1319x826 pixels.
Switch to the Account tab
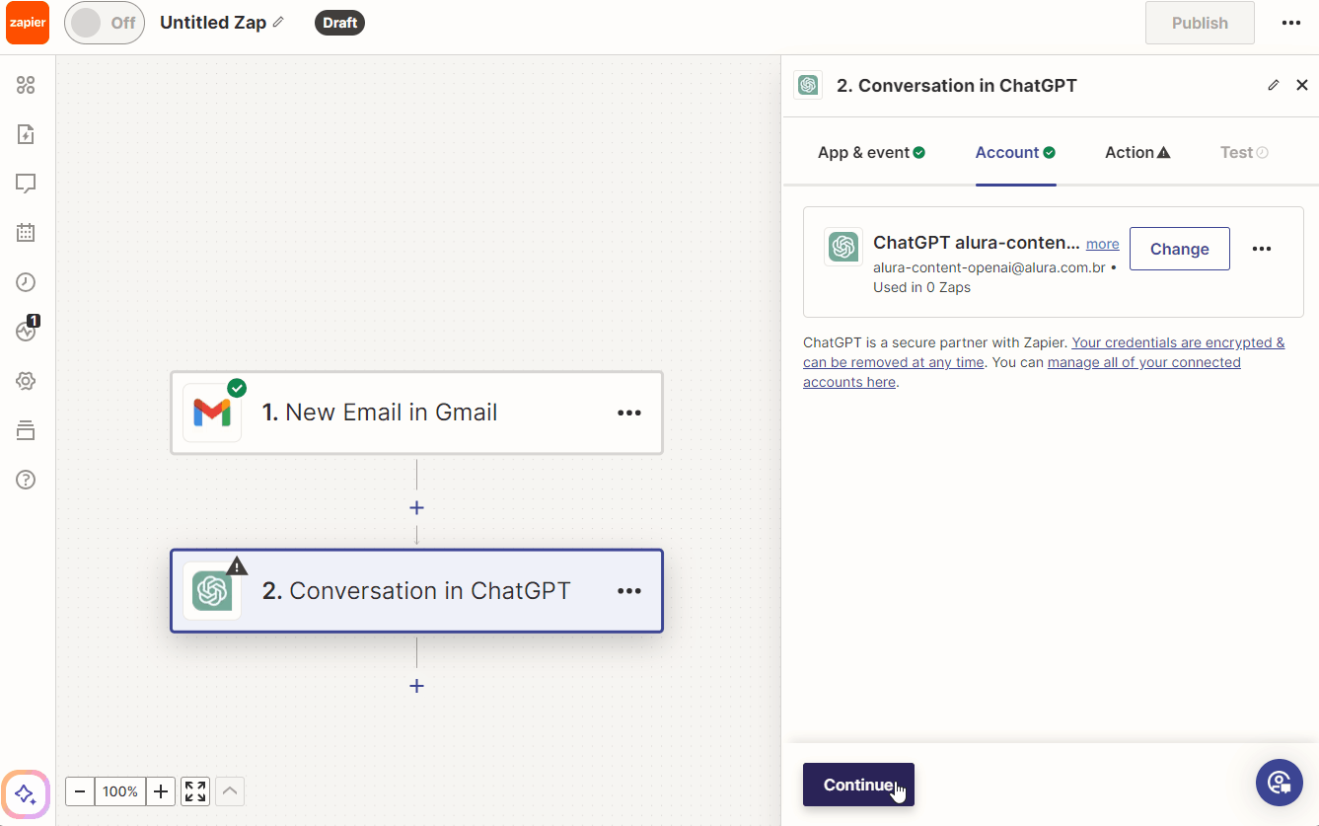[1015, 152]
